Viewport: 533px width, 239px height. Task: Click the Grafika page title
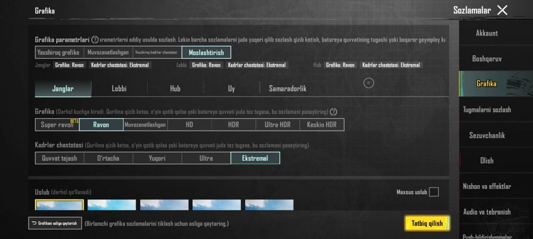45,11
